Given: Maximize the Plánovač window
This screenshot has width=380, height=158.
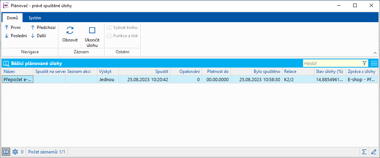Looking at the screenshot, I should (355, 6).
